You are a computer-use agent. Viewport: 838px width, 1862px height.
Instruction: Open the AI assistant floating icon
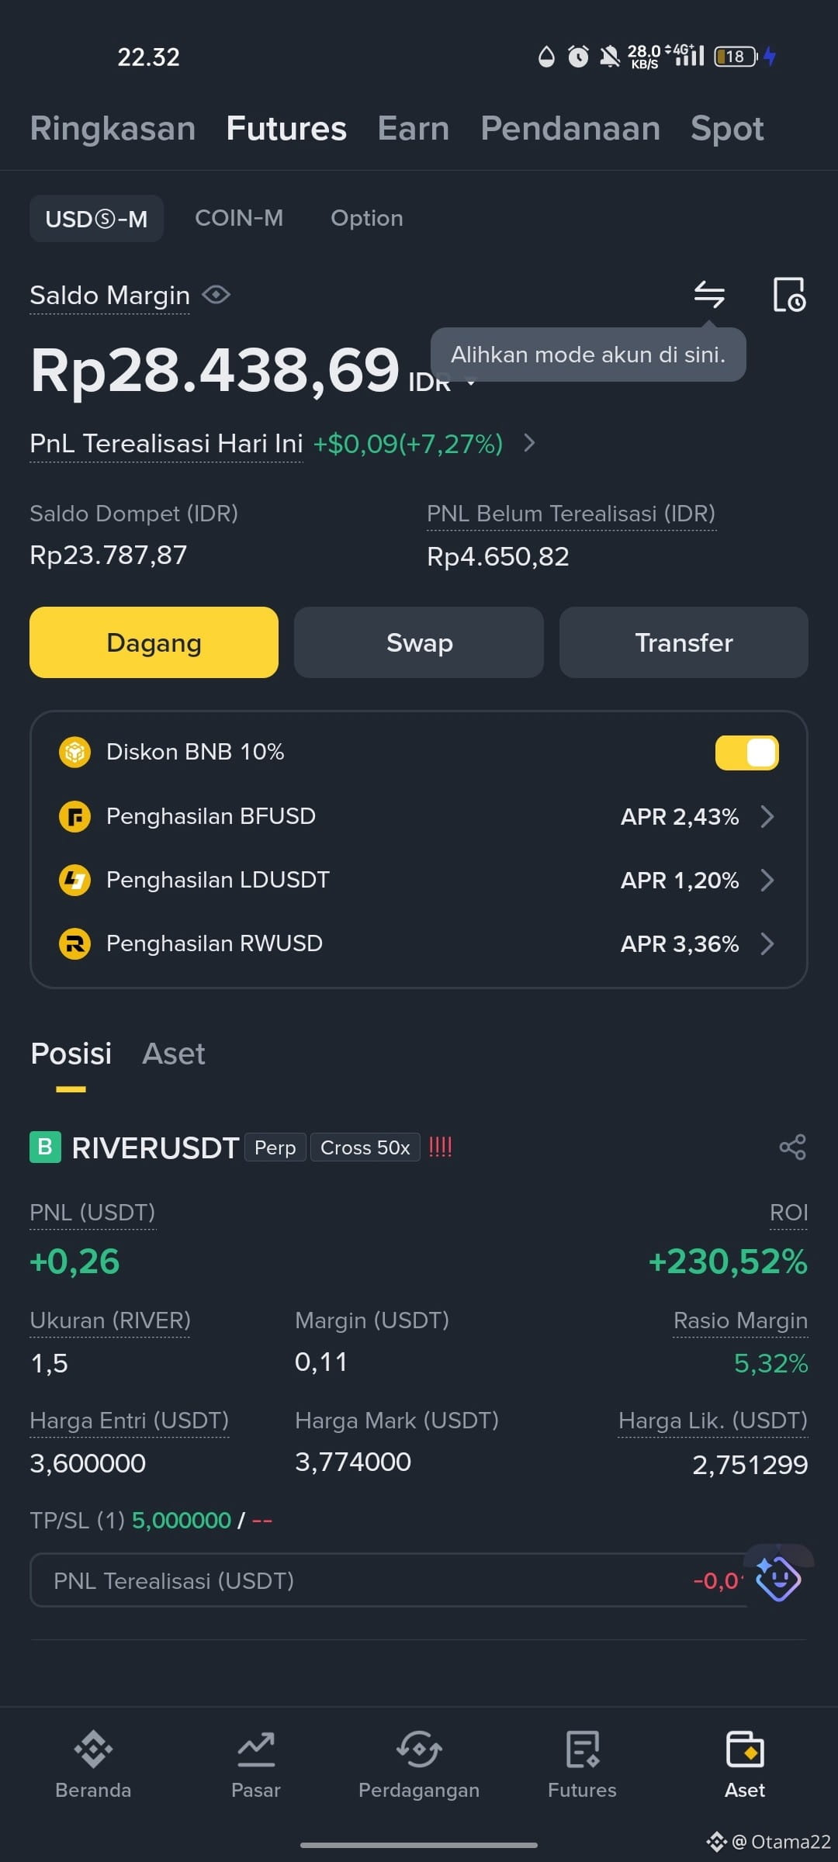(778, 1578)
